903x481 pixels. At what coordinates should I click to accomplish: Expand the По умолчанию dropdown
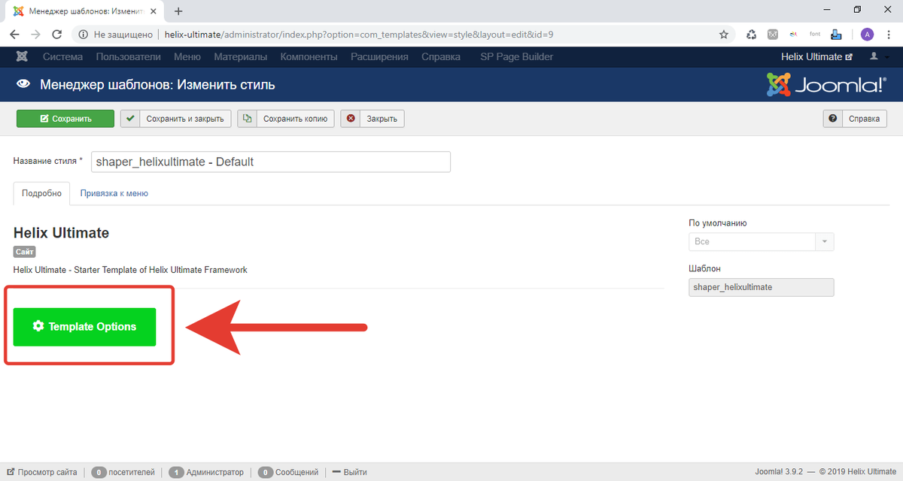pos(761,242)
